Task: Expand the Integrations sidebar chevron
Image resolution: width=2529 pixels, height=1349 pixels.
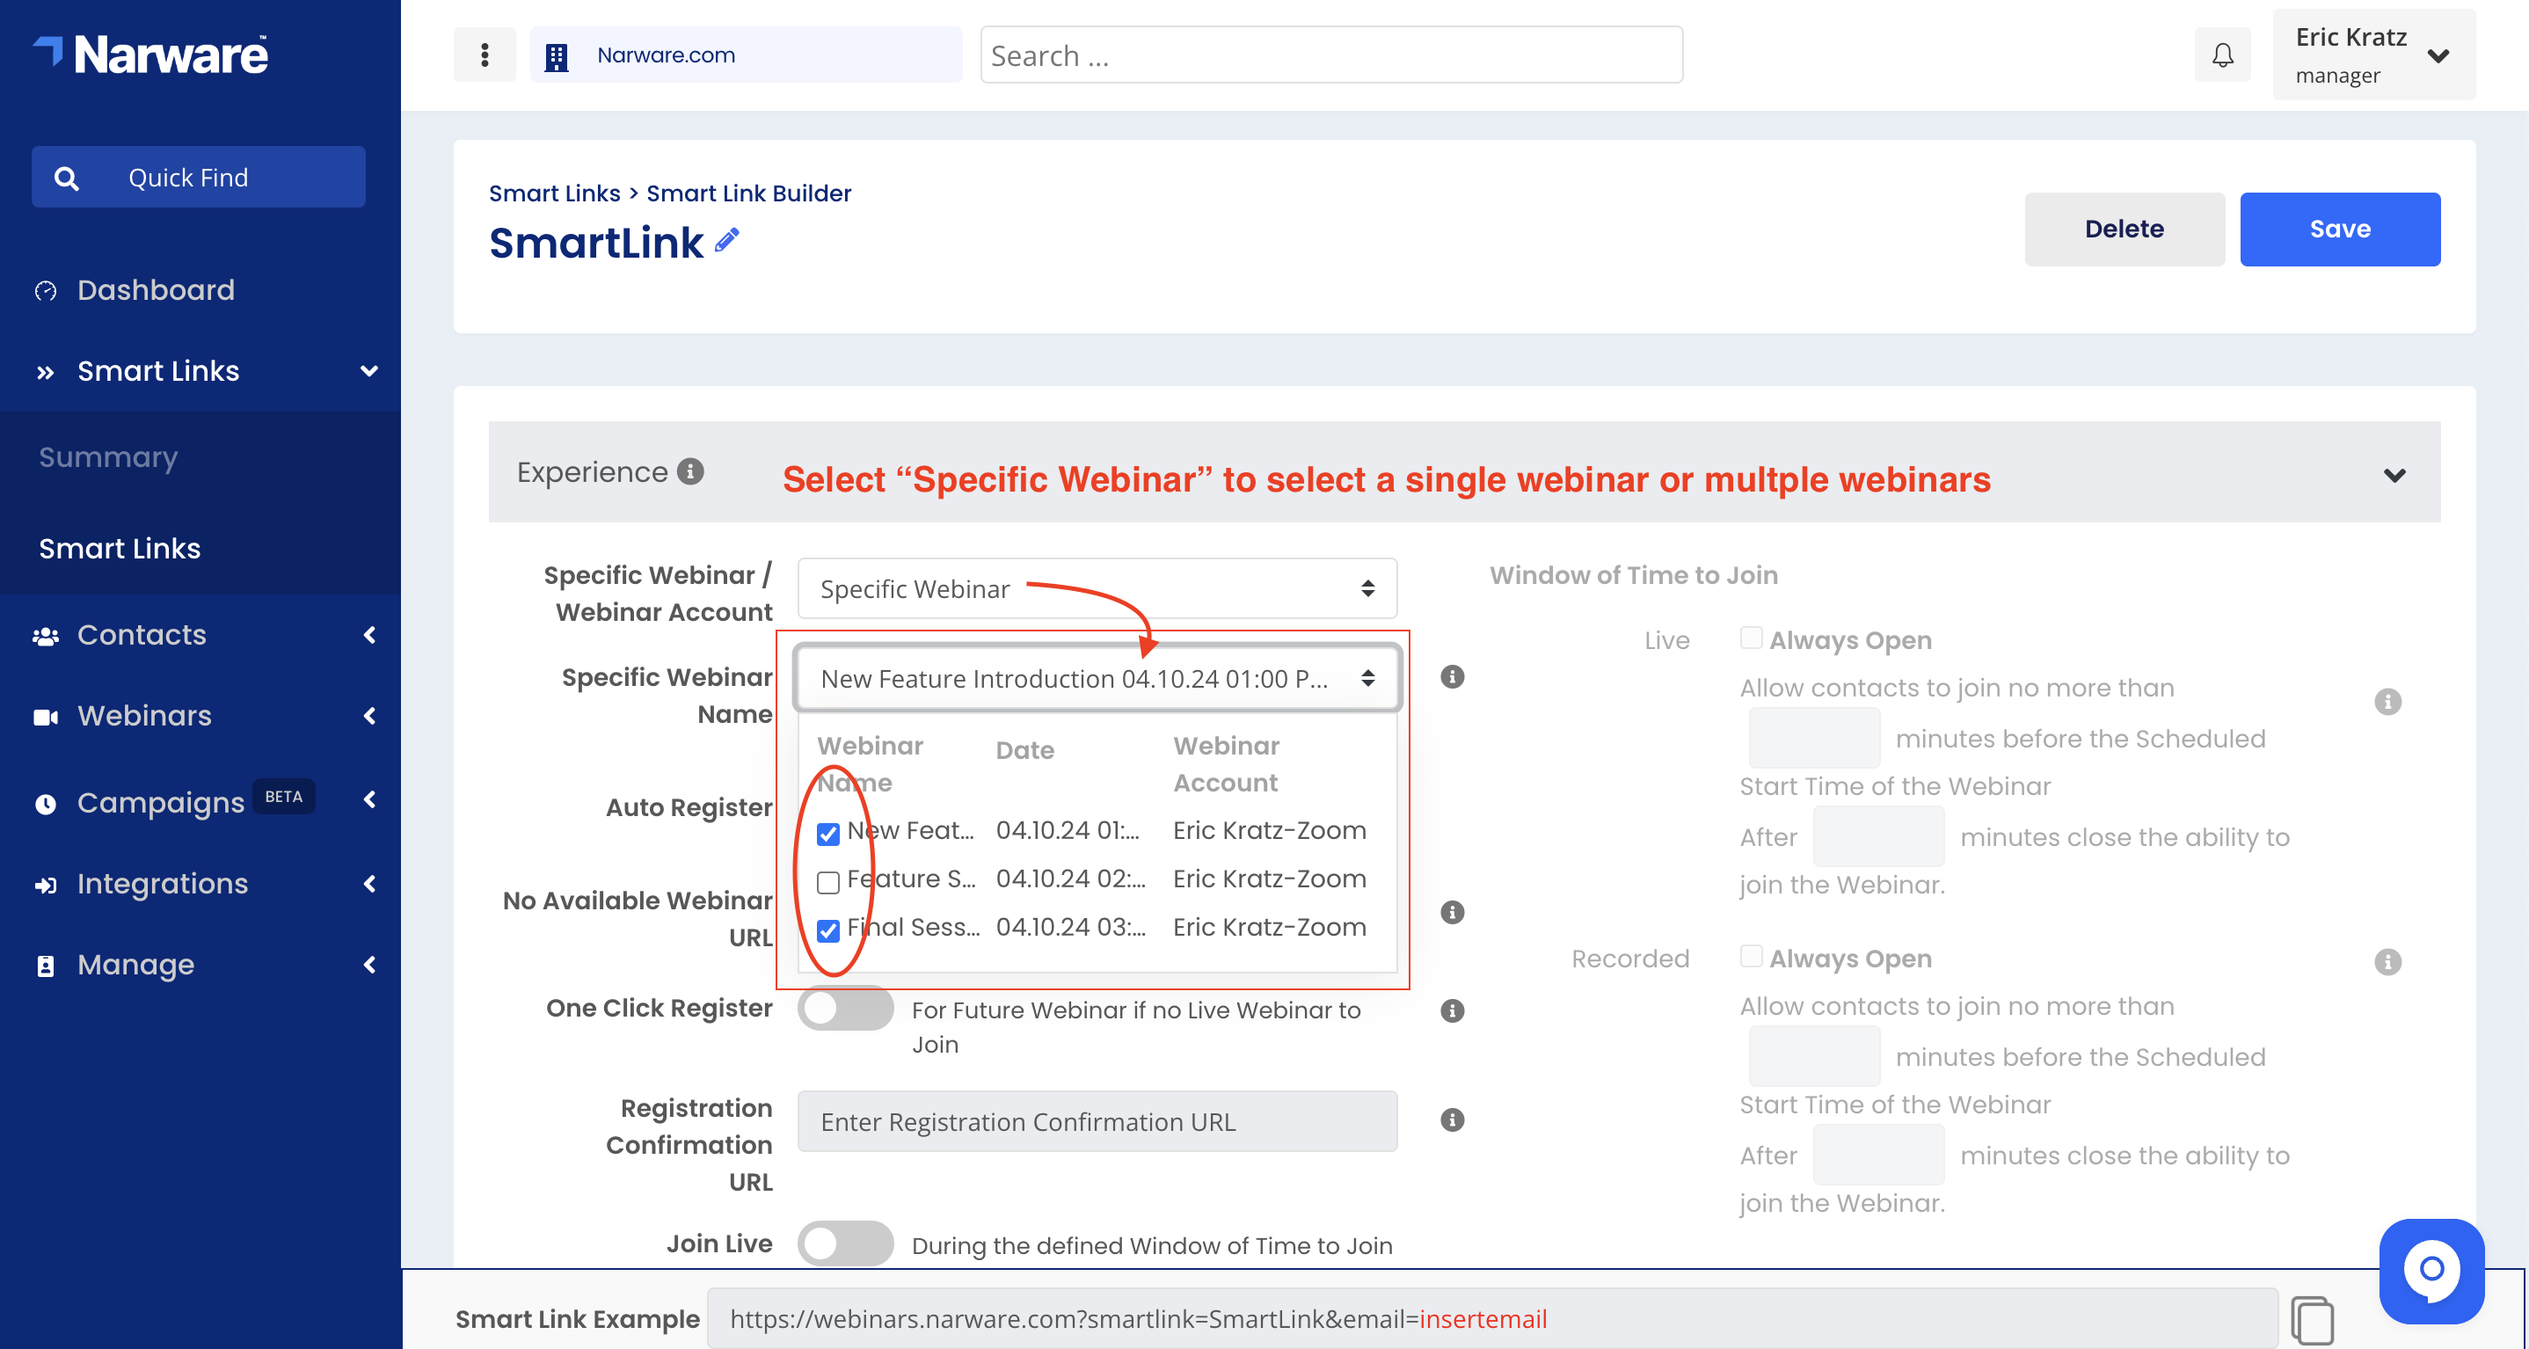Action: pyautogui.click(x=369, y=884)
